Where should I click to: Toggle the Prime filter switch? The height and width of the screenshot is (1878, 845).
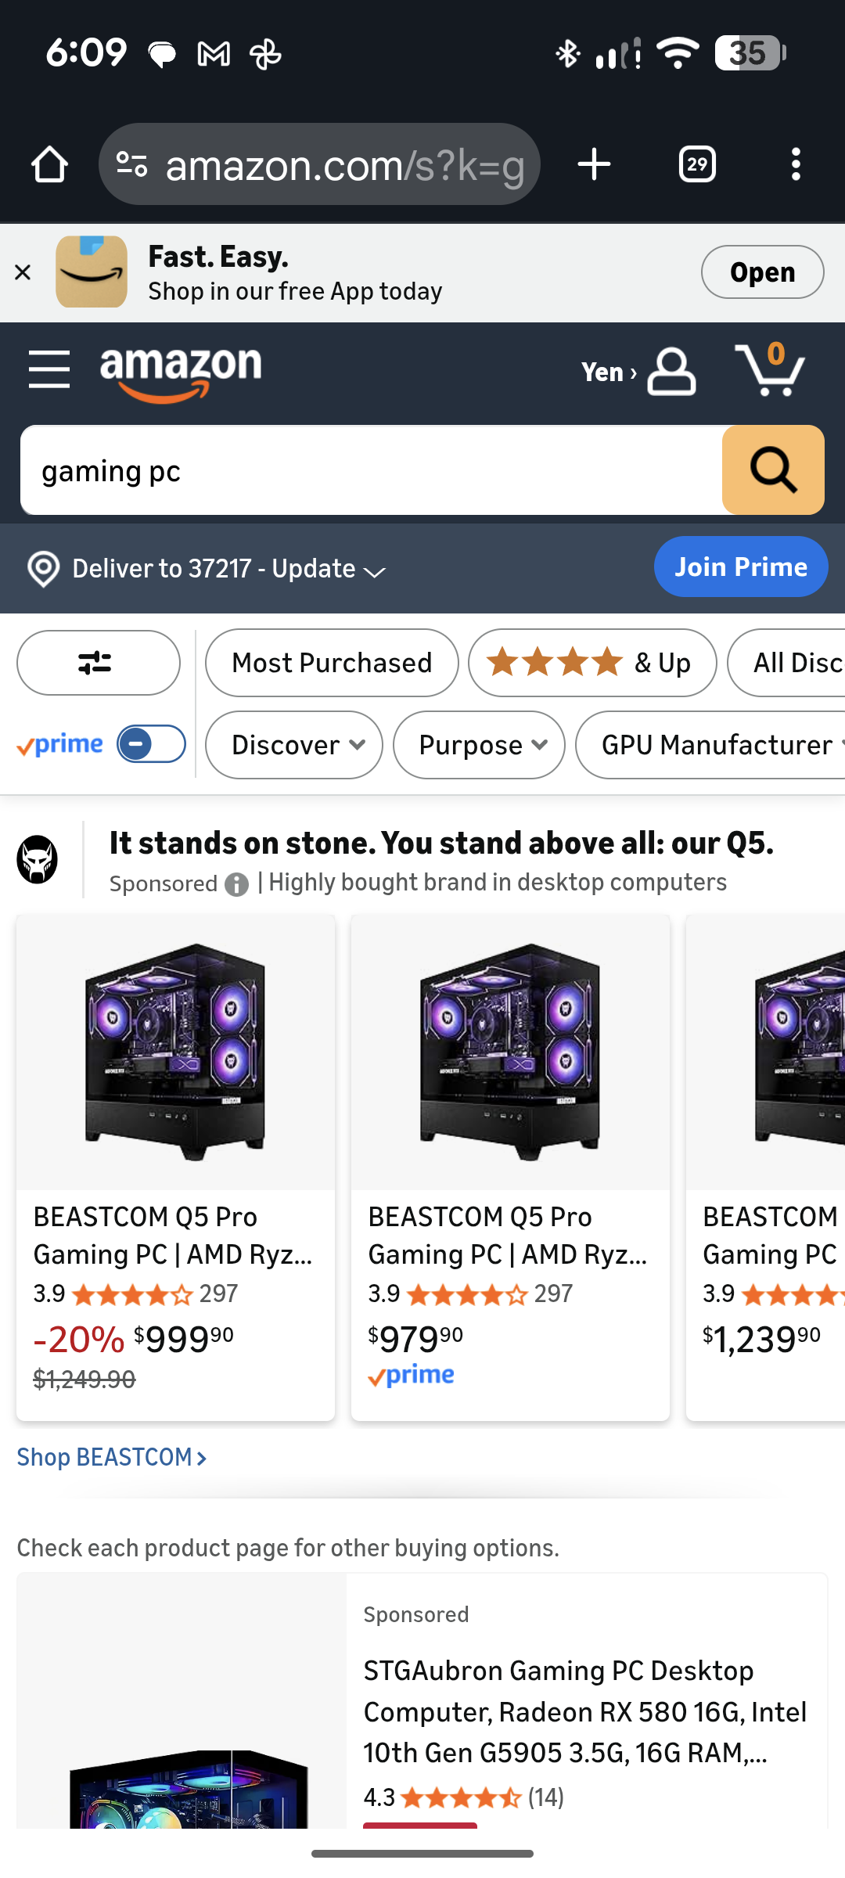151,743
